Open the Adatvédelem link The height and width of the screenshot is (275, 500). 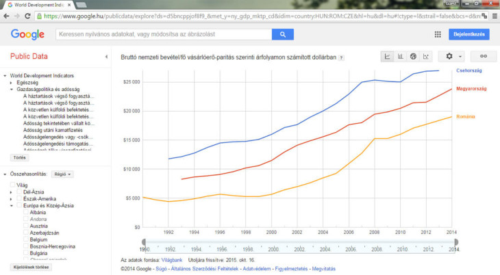(x=257, y=269)
